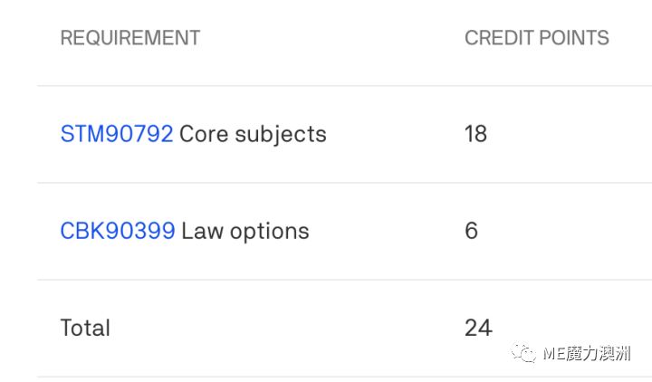Click the word CREDIT in the header
Viewport: 652px width, 382px height.
pyautogui.click(x=499, y=38)
